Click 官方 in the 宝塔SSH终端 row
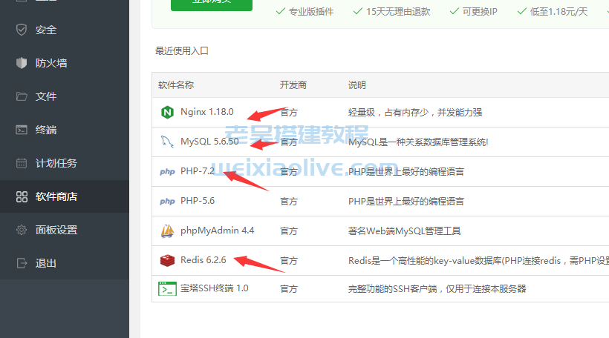The height and width of the screenshot is (338, 609). pos(289,289)
